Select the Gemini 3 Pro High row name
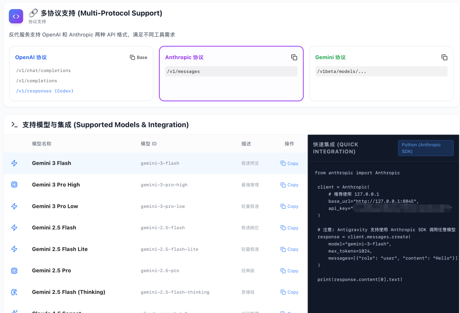This screenshot has width=460, height=313. click(x=56, y=184)
